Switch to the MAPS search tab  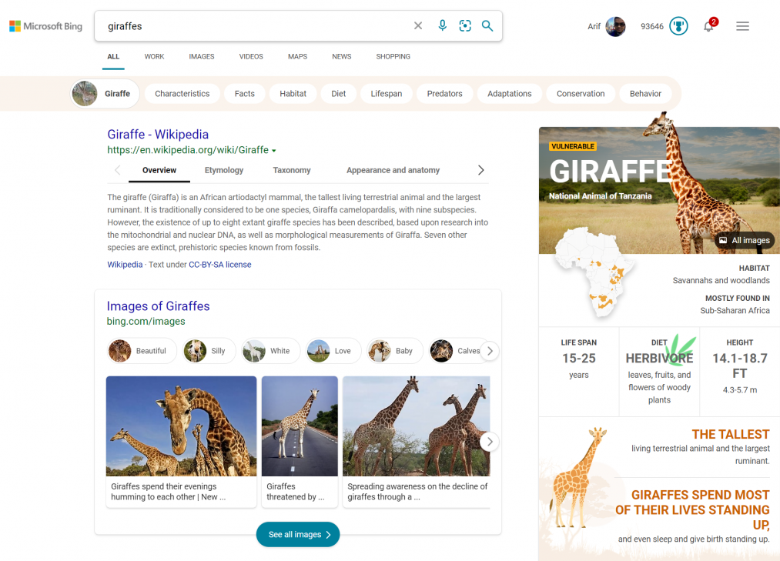click(297, 57)
